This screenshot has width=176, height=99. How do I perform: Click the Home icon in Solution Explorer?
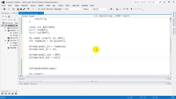(9, 16)
